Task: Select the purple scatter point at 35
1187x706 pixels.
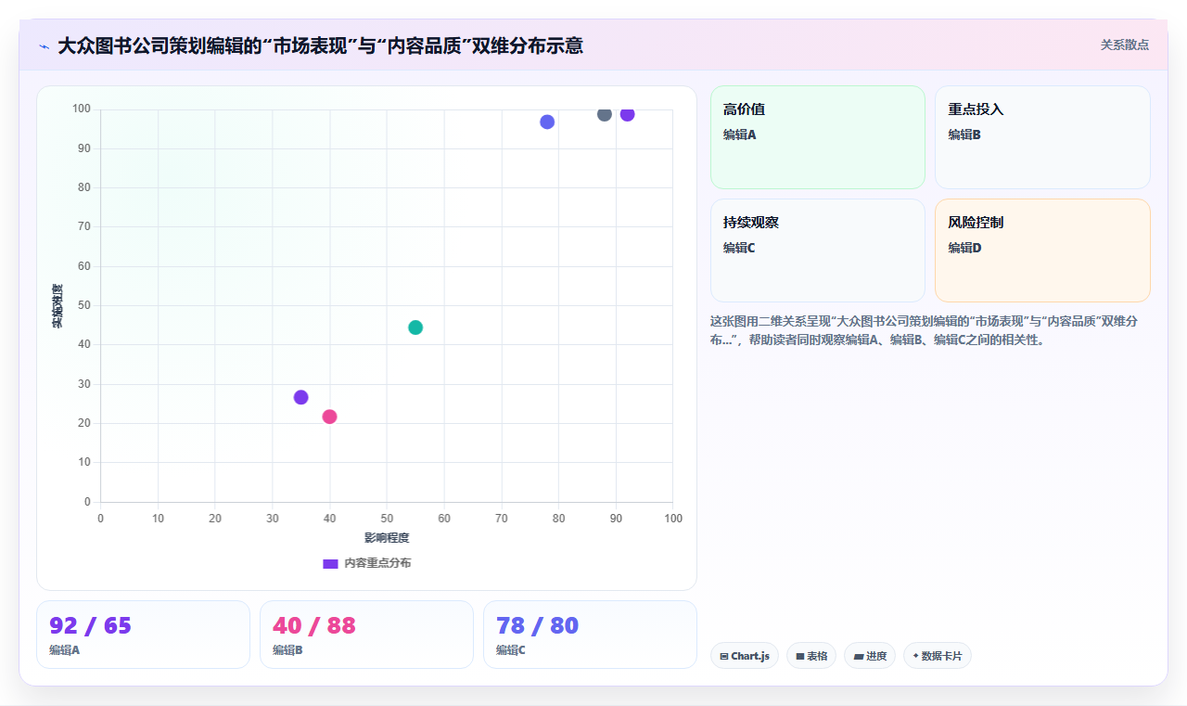Action: pos(300,397)
